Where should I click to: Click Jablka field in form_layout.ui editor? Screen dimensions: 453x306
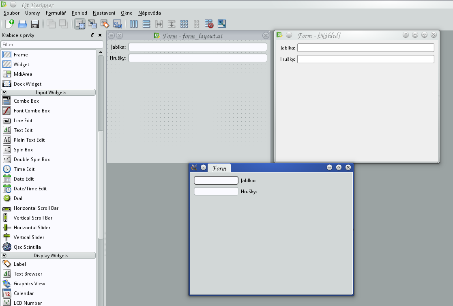[198, 47]
